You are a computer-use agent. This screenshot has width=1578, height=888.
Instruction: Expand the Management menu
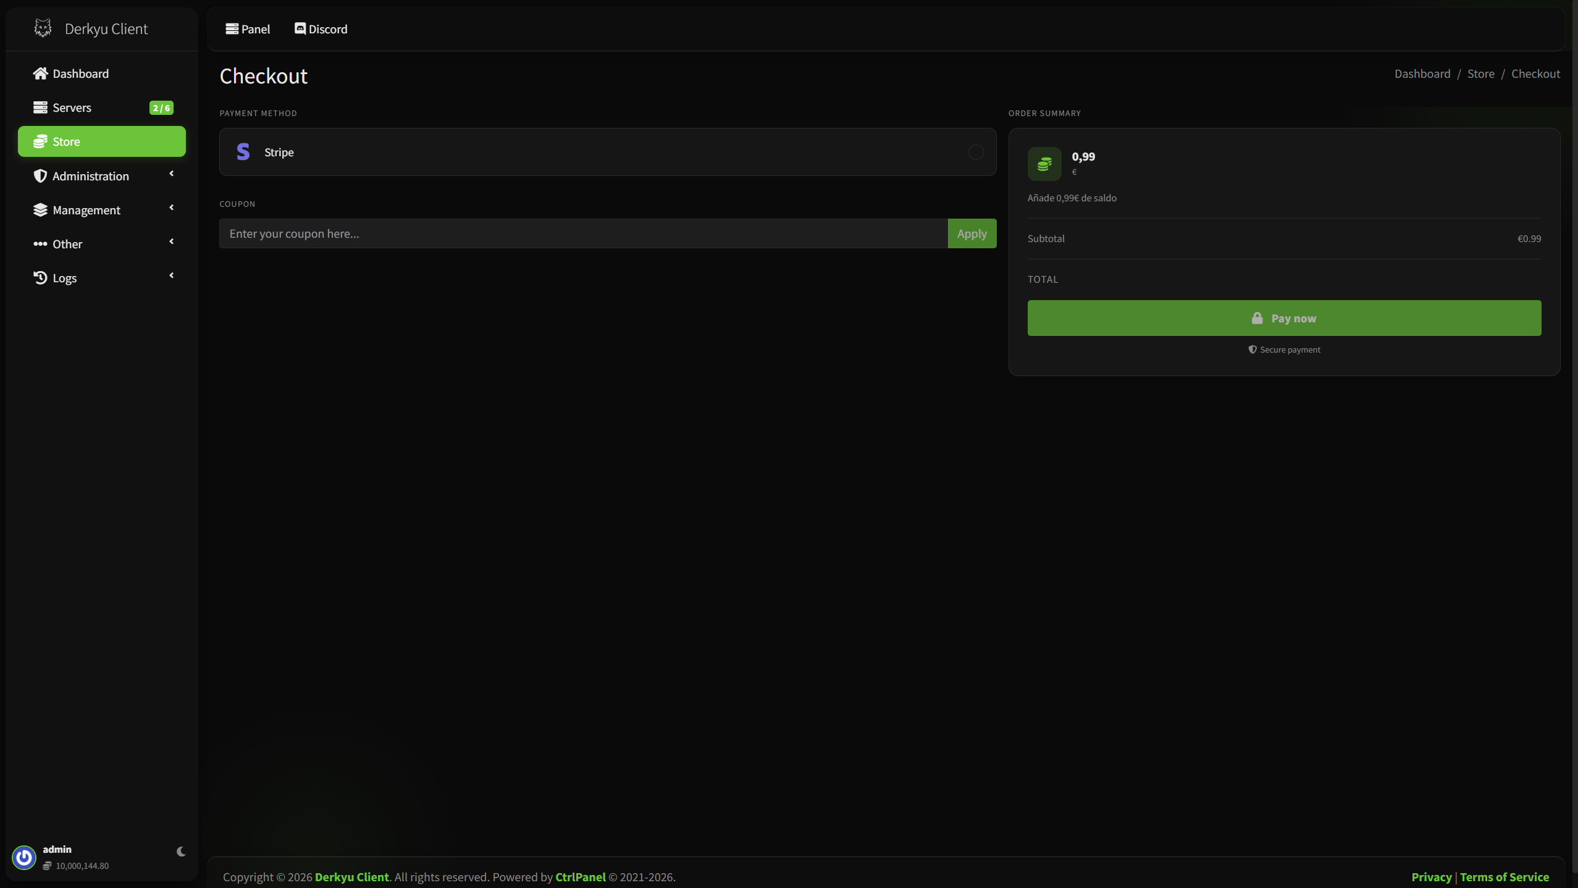102,210
